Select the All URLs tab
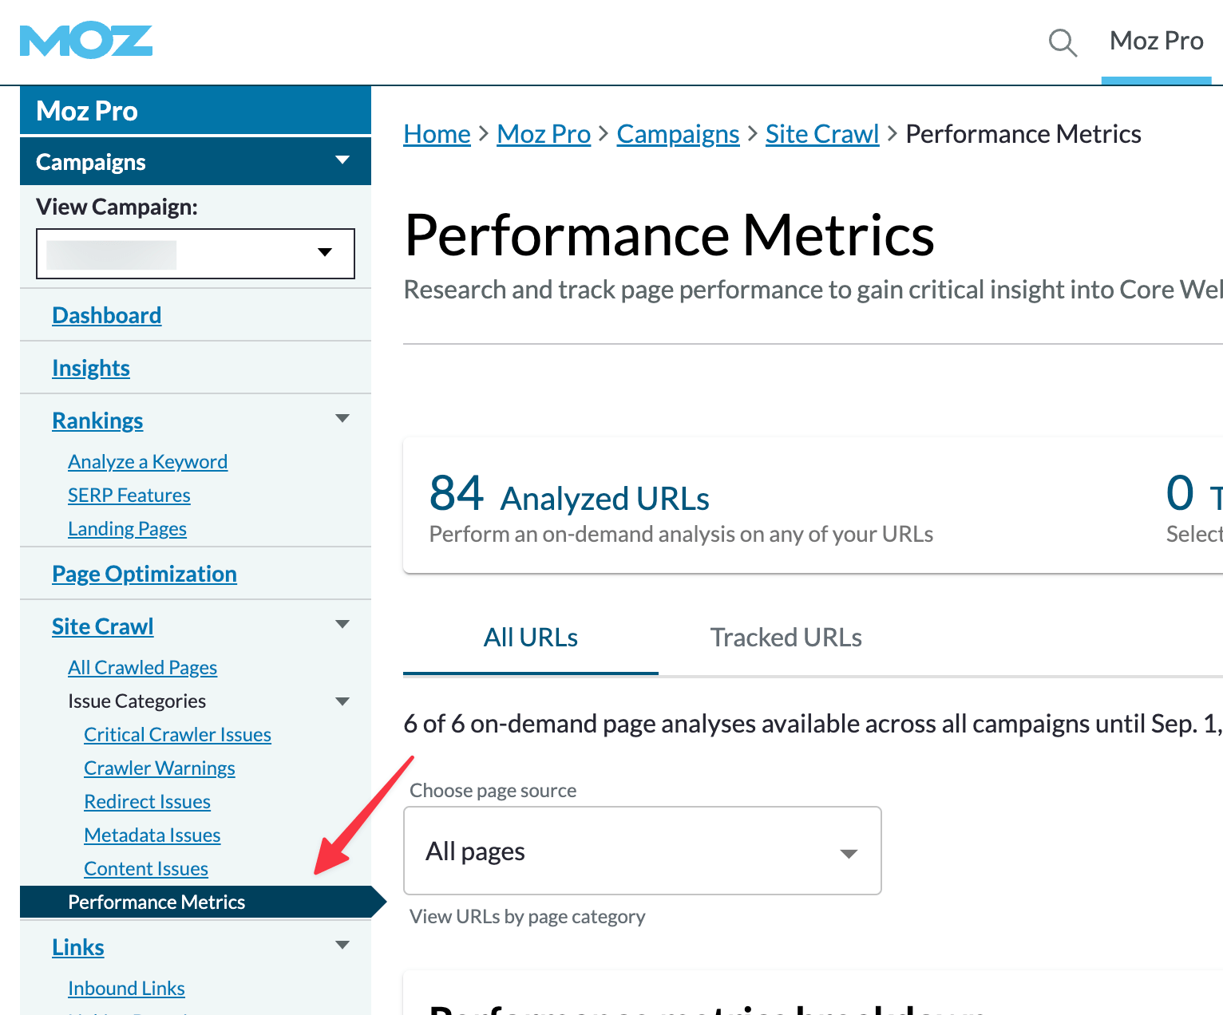 [531, 638]
